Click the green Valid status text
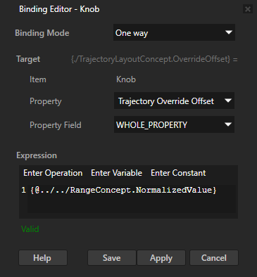Viewport: 257px width, 277px height. tap(30, 229)
